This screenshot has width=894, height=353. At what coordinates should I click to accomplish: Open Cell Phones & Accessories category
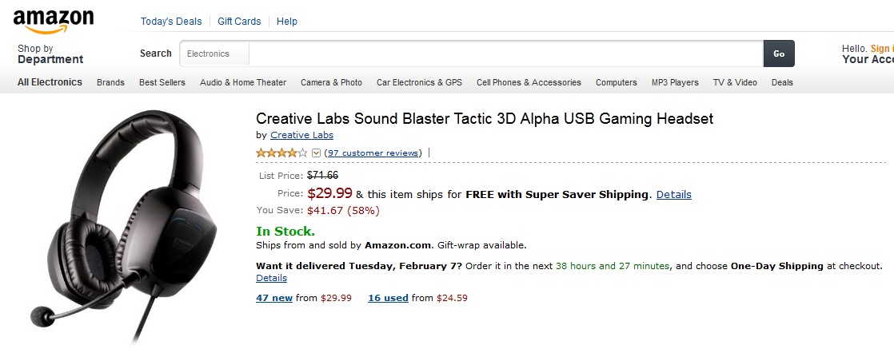529,82
